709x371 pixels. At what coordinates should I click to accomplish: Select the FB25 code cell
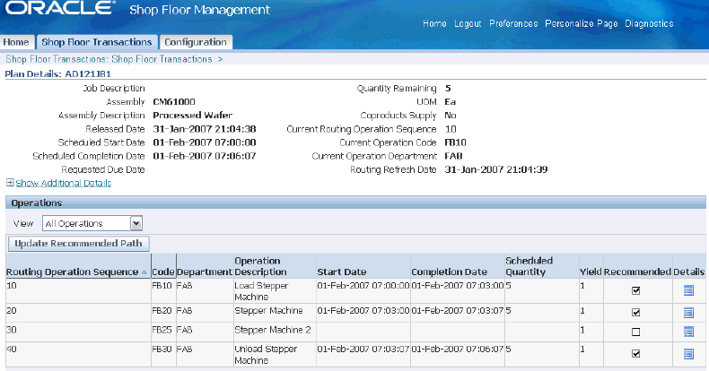pos(162,330)
